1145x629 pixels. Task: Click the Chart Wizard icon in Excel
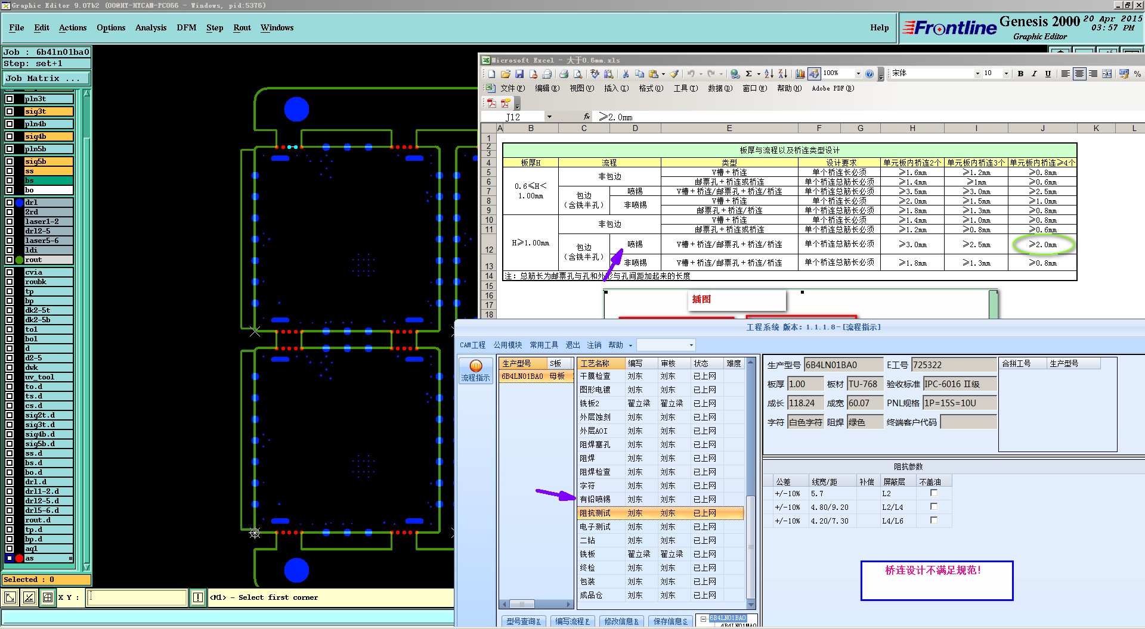tap(800, 74)
